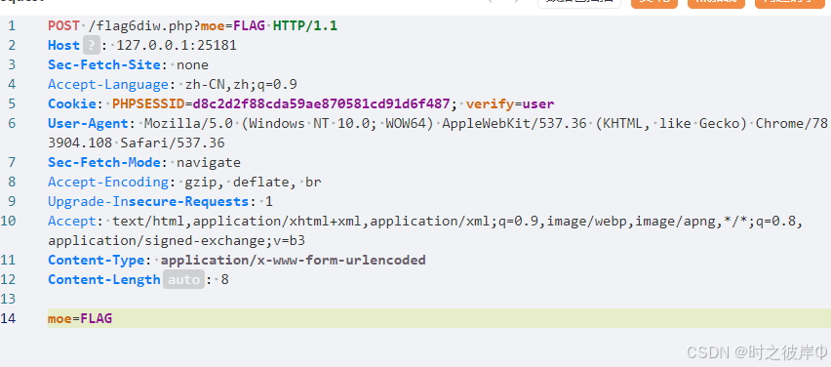The image size is (831, 367).
Task: Go back using the left arrow above the editor
Action: (492, 2)
